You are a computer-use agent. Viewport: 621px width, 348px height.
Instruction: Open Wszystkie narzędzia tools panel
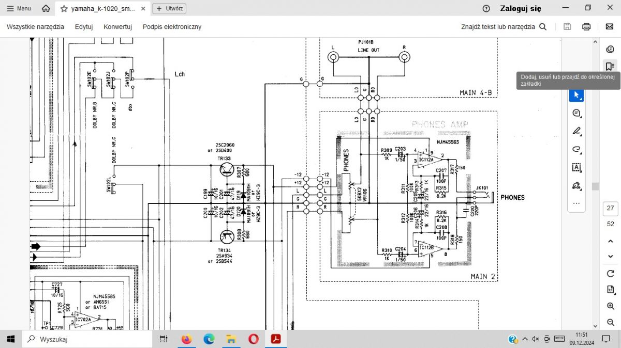tap(35, 27)
